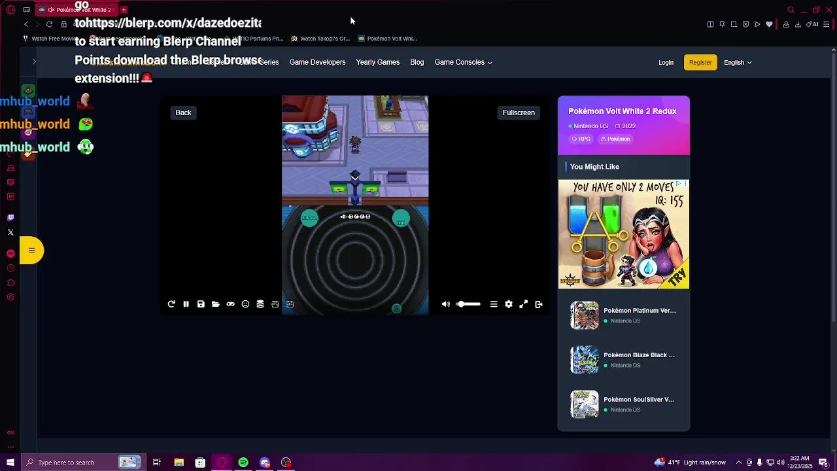The image size is (837, 471).
Task: Click the Back button above the game
Action: [x=183, y=113]
